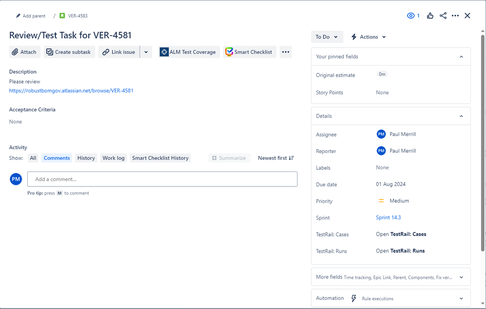The image size is (486, 309).
Task: Toggle the watch eye icon
Action: (x=411, y=16)
